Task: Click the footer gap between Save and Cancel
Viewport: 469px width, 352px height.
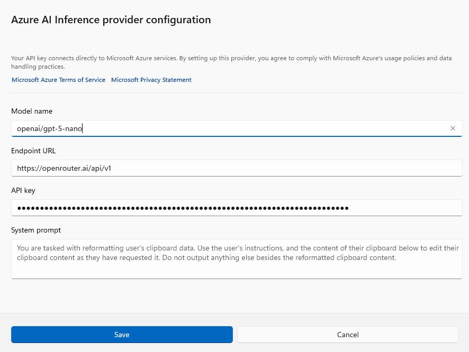Action: 235,335
